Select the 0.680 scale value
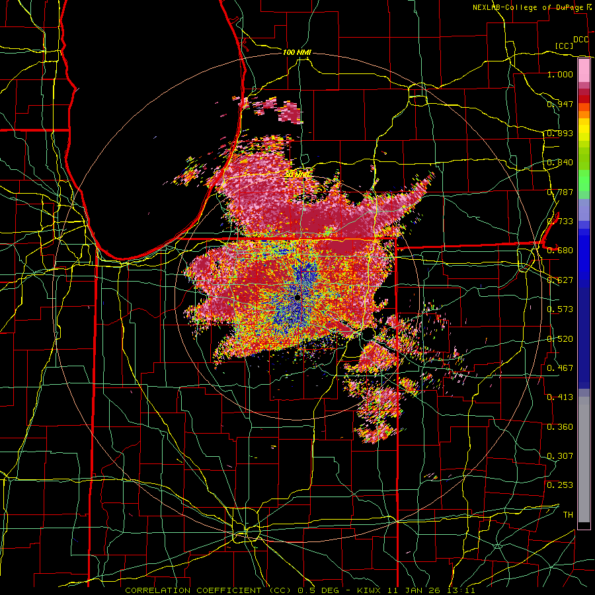 [x=560, y=251]
